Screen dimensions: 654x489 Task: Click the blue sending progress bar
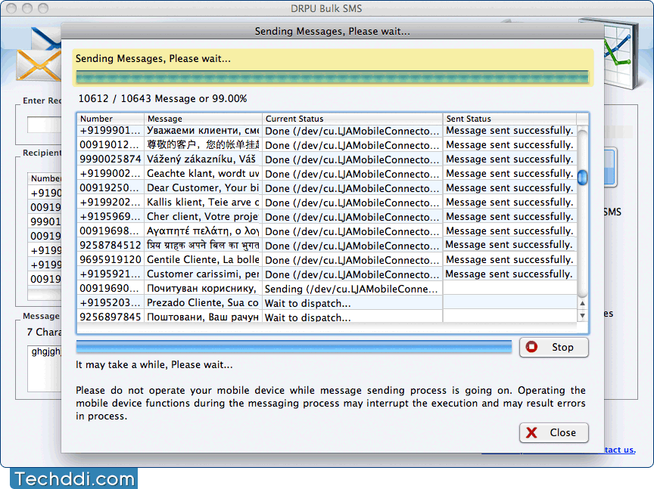point(294,347)
